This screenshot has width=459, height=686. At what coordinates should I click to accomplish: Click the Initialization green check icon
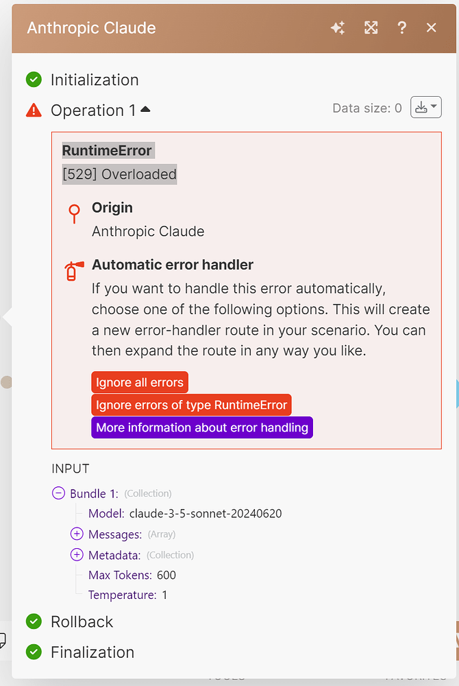[34, 80]
